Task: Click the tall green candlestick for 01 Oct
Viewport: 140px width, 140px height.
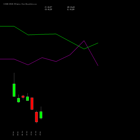Action: (x=14, y=90)
